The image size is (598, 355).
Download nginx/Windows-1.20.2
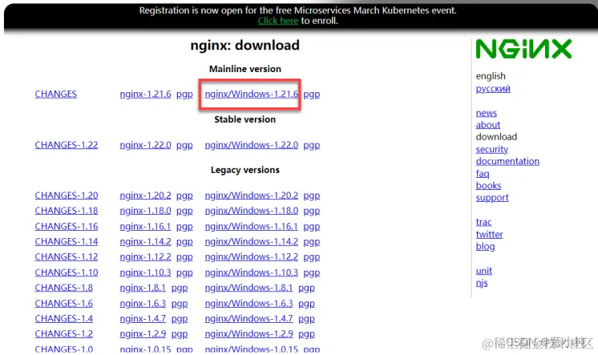[x=252, y=196]
